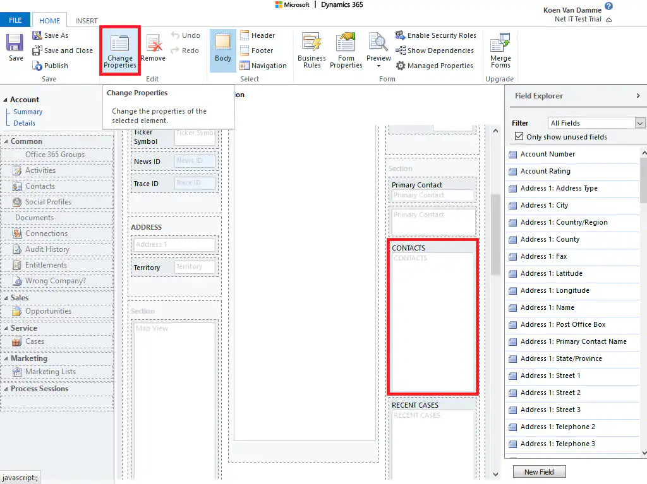Click the Save icon in the ribbon
Viewport: 647px width, 484px height.
(15, 46)
